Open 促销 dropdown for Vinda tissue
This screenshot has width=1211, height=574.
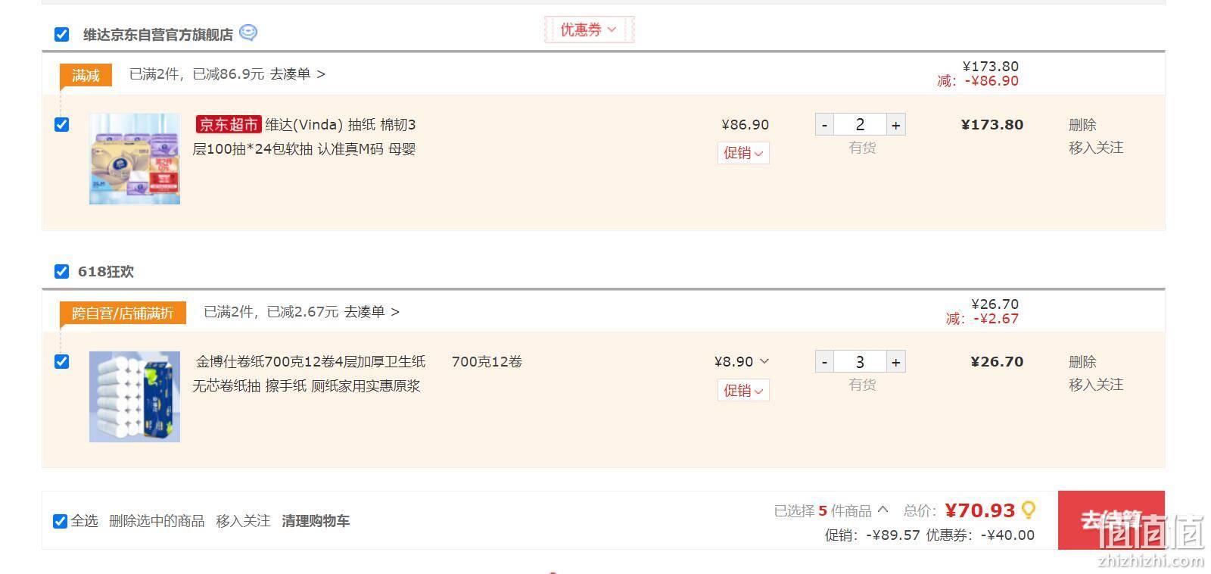(743, 153)
